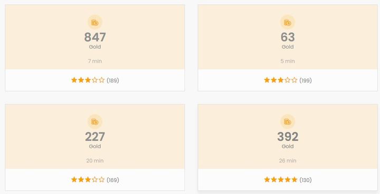Screen dimensions: 380x194
Task: Click the 63 Gold amount
Action: (x=288, y=37)
